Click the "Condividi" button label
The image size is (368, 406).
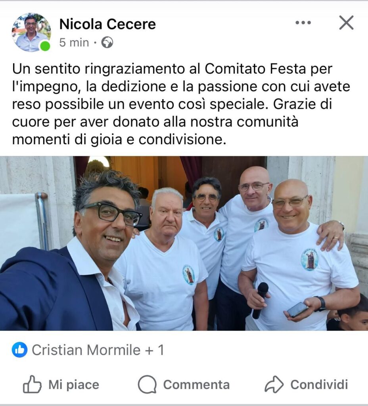pos(319,385)
